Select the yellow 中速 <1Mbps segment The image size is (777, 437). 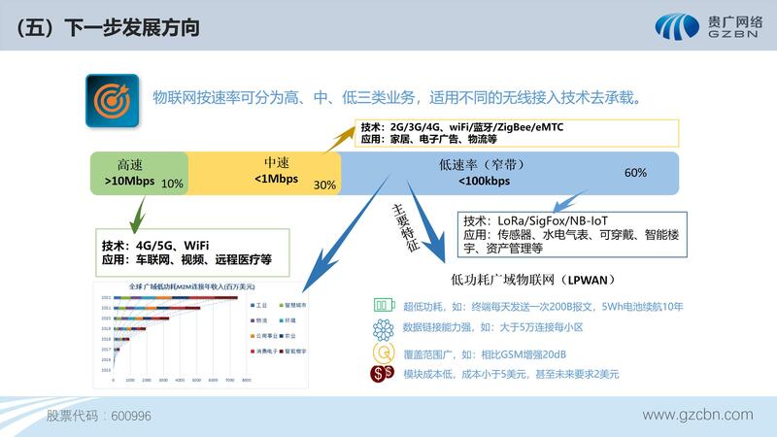tap(264, 172)
